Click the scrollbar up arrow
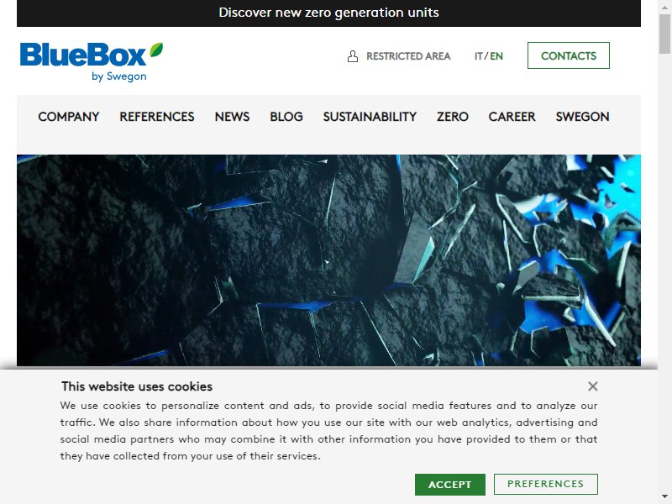The height and width of the screenshot is (504, 672). coord(664,7)
